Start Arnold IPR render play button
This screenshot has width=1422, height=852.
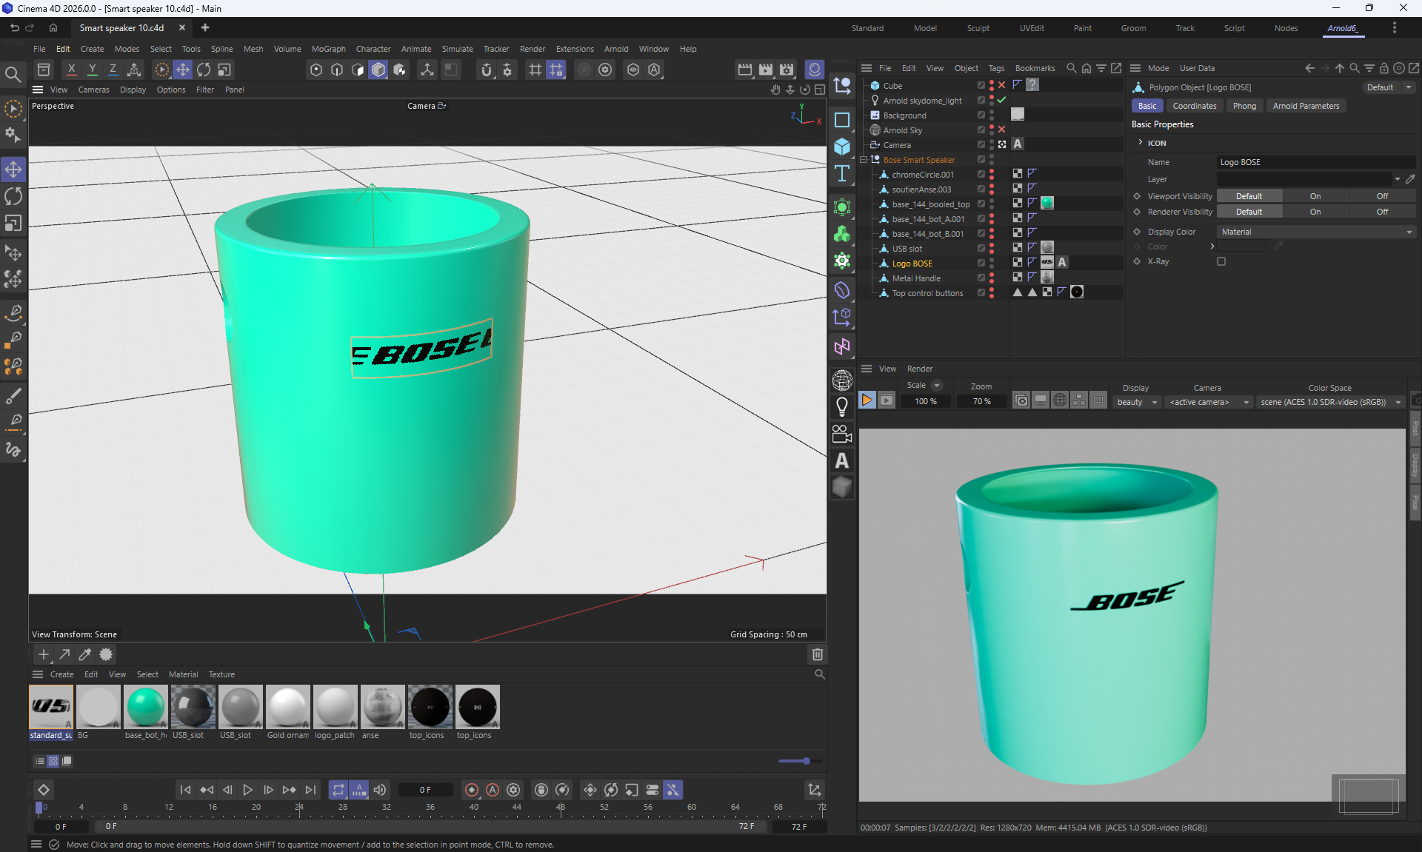[x=867, y=400]
